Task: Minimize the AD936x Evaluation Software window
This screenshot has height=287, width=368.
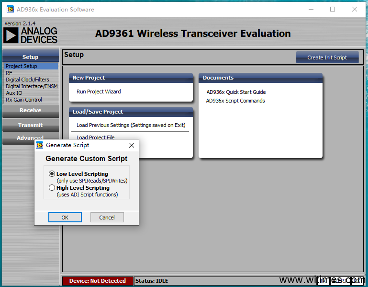Action: pyautogui.click(x=311, y=10)
